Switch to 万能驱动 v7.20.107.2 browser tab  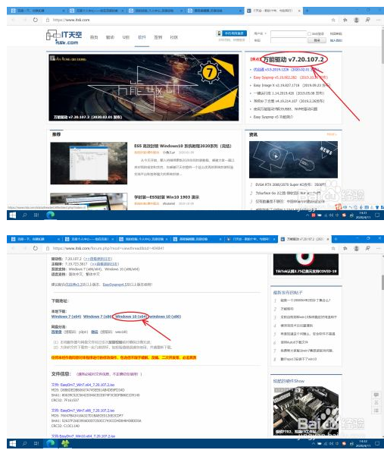(304, 239)
